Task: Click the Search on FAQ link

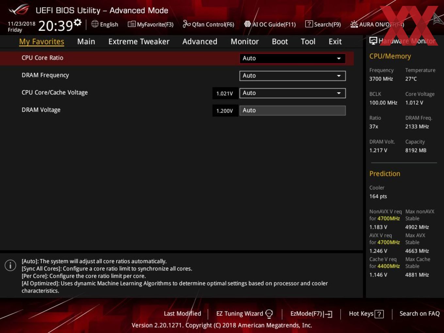Action: coord(420,313)
